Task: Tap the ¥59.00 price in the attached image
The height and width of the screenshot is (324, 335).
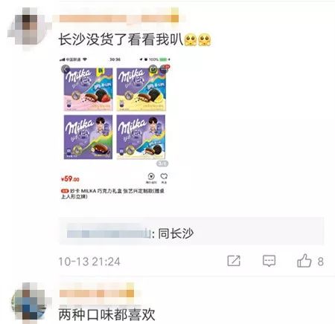Action: [70, 179]
